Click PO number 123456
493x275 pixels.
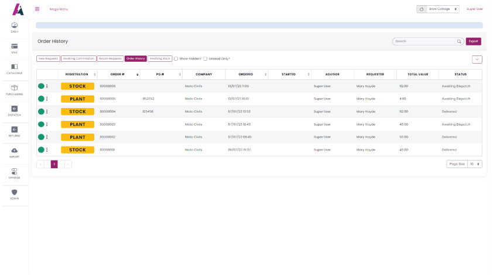pos(148,112)
